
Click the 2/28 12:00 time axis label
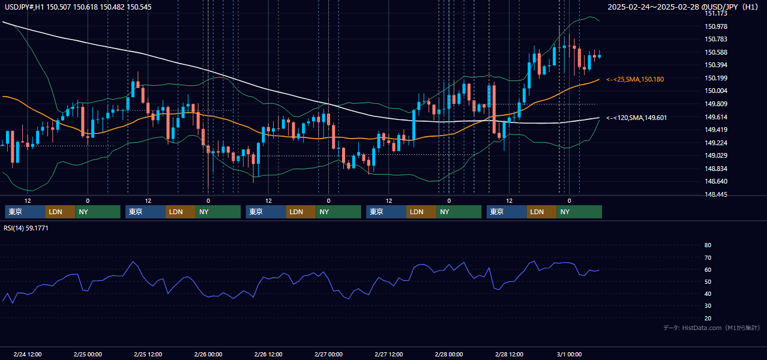[509, 355]
